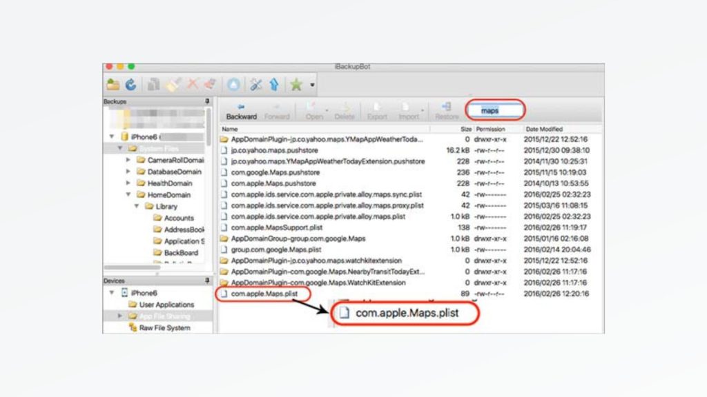Expand the CameraRollDomain folder arrow
This screenshot has height=397, width=707.
(128, 160)
